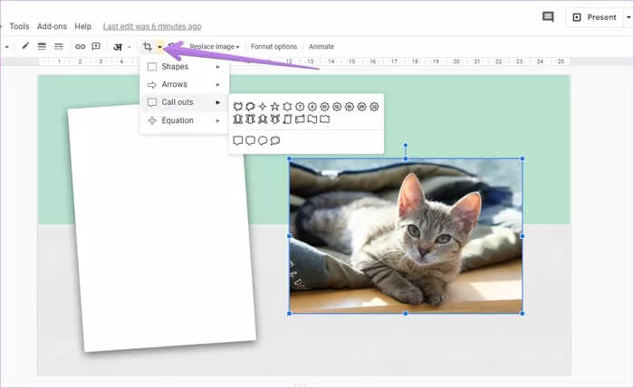Click the Present button
This screenshot has height=388, width=634.
pyautogui.click(x=595, y=17)
